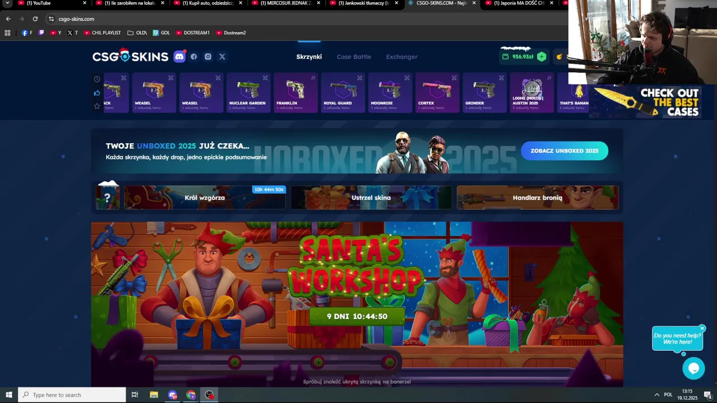Click the Santa's Workshop banner
The image size is (717, 403).
pos(357,304)
